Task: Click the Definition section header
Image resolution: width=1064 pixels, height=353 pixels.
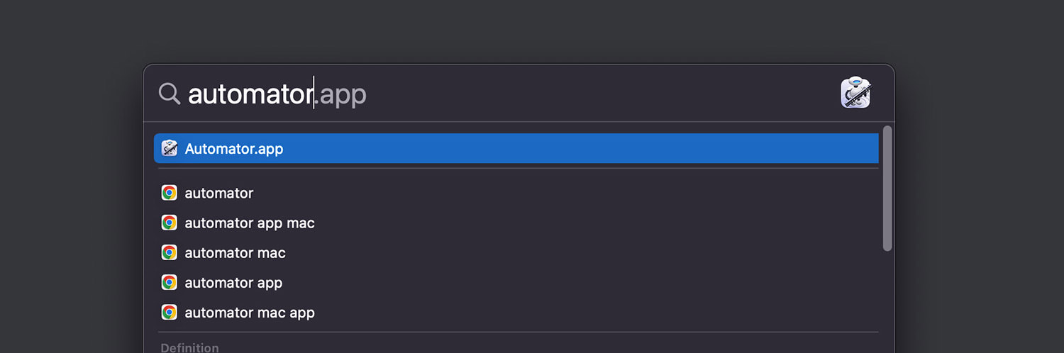Action: (189, 347)
